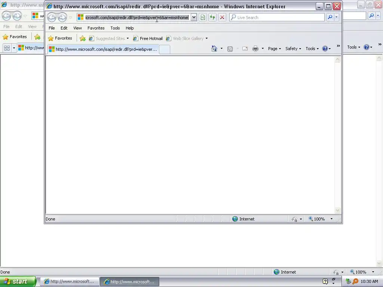The image size is (383, 287).
Task: Click the scroll up arrow in front window
Action: pos(338,59)
